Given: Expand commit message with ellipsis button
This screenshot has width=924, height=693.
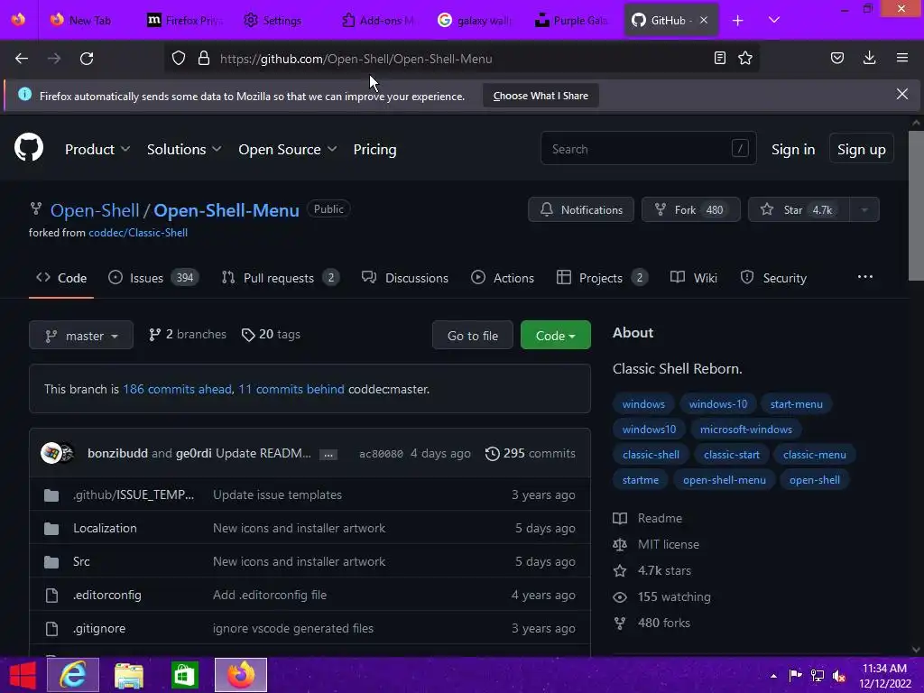Looking at the screenshot, I should click(328, 455).
